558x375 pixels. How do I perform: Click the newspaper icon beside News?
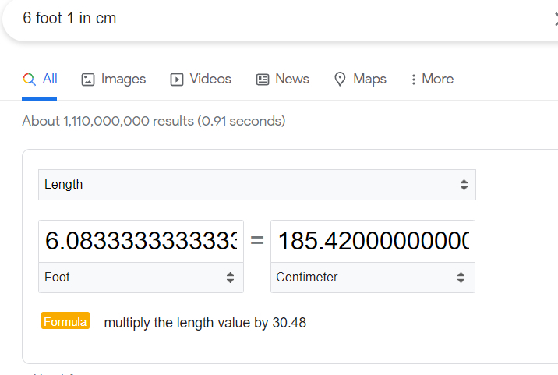pyautogui.click(x=263, y=79)
